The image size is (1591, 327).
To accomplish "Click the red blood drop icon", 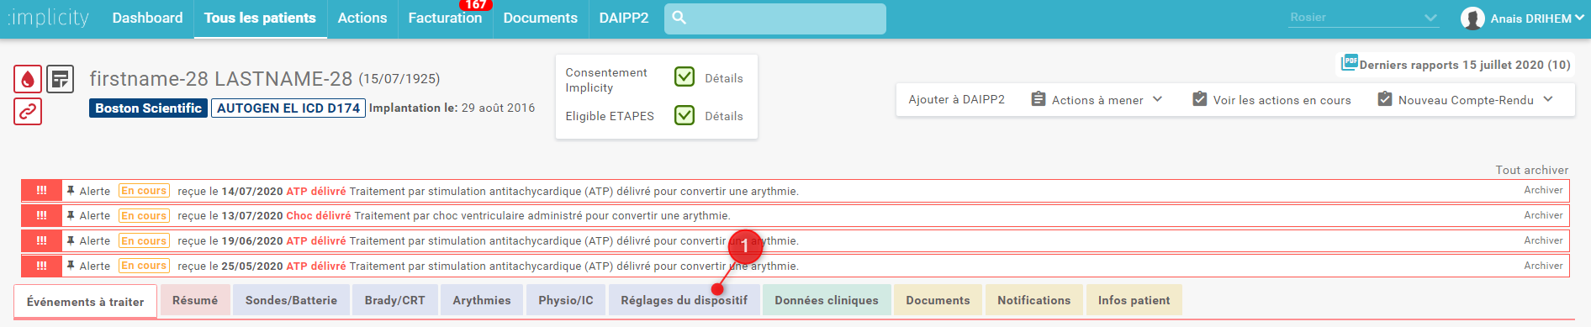I will tap(28, 79).
